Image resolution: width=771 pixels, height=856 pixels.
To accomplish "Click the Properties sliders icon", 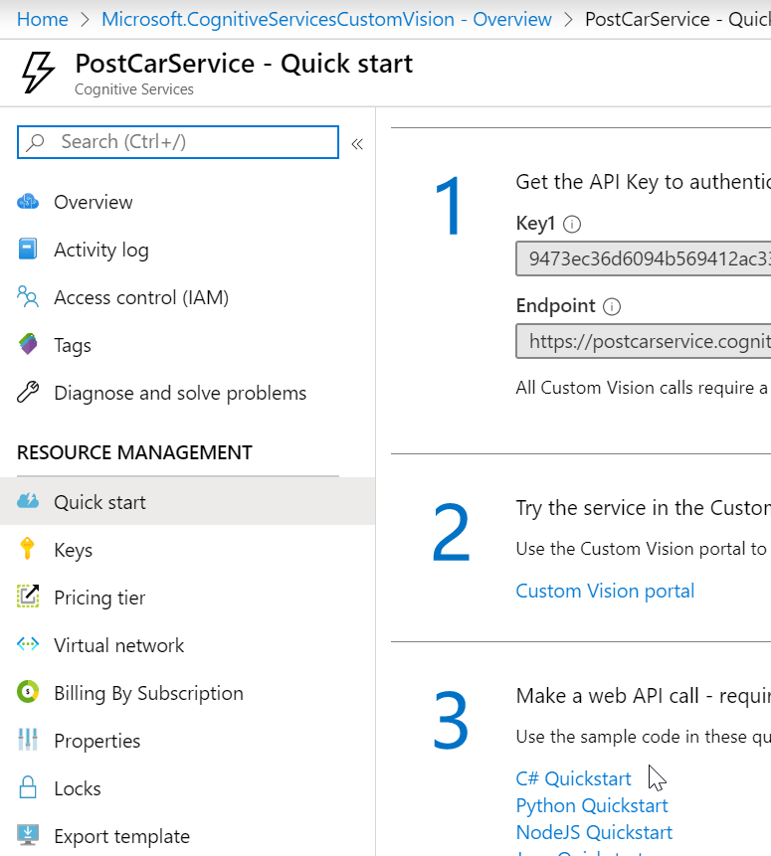I will coord(28,740).
